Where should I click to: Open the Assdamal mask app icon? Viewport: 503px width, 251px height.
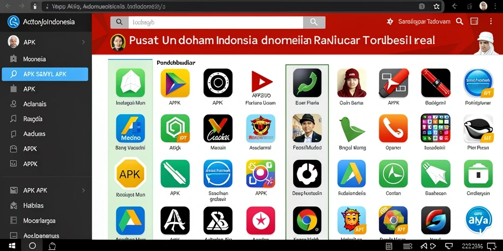point(261,128)
